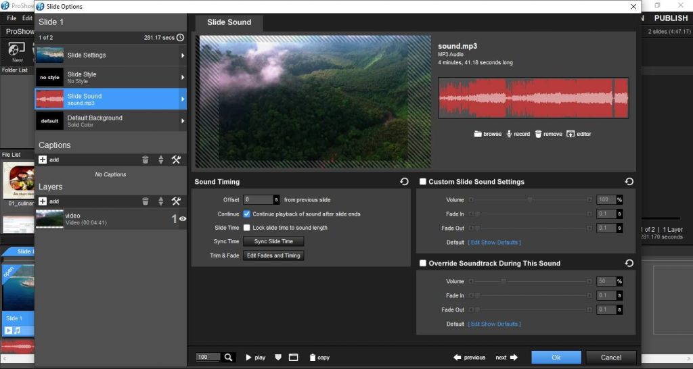The image size is (693, 369).
Task: Toggle Continue playback of sound checkbox
Action: [247, 214]
